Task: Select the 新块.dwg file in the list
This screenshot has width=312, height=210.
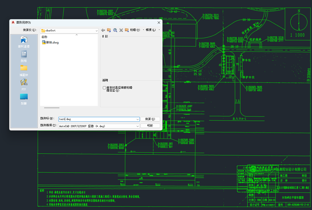Action: click(x=50, y=43)
